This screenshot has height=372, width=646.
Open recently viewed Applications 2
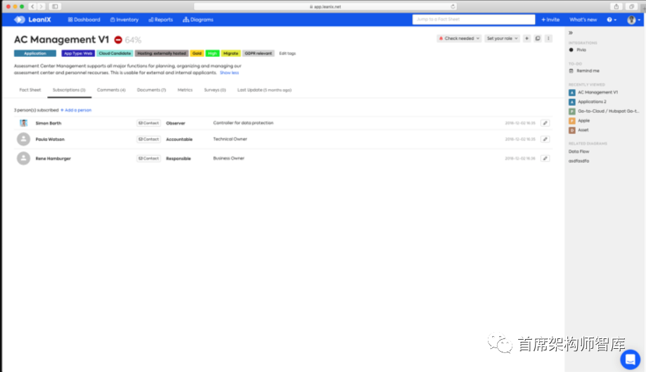click(x=588, y=102)
